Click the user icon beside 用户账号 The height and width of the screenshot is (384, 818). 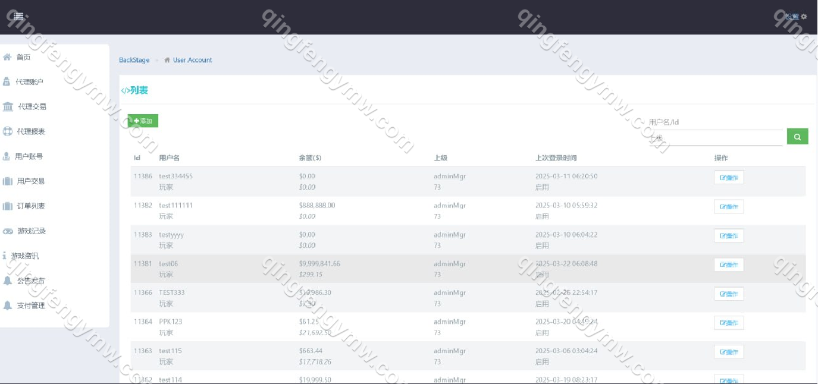7,156
